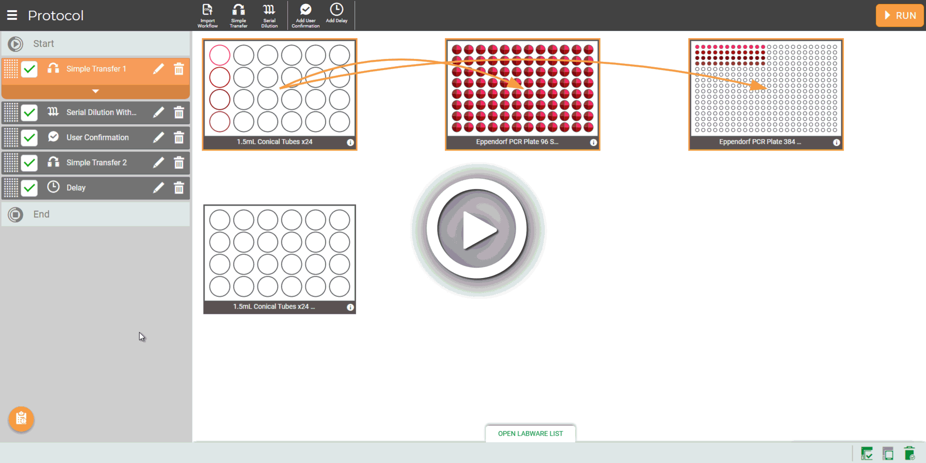
Task: Toggle the User Confirmation step checkbox
Action: (x=29, y=138)
